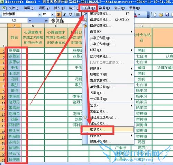Viewport: 173px width, 165px height.
Task: Open the 插入(I) menu
Action: 59,8
